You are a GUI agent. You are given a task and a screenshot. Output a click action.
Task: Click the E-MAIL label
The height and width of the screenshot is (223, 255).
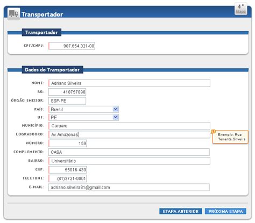(37, 187)
